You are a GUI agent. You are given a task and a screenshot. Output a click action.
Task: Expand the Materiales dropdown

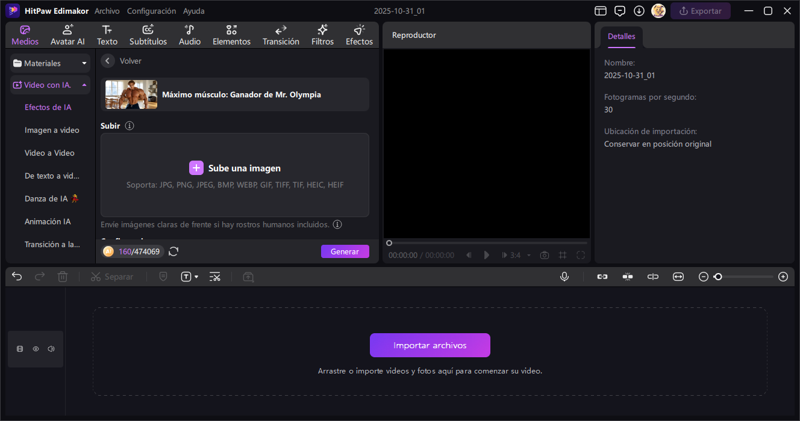84,63
